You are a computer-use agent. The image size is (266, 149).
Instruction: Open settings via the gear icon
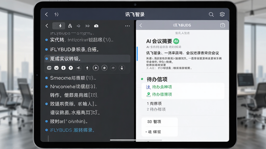click(x=222, y=14)
